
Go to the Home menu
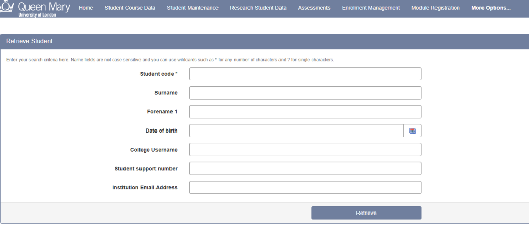tap(86, 8)
